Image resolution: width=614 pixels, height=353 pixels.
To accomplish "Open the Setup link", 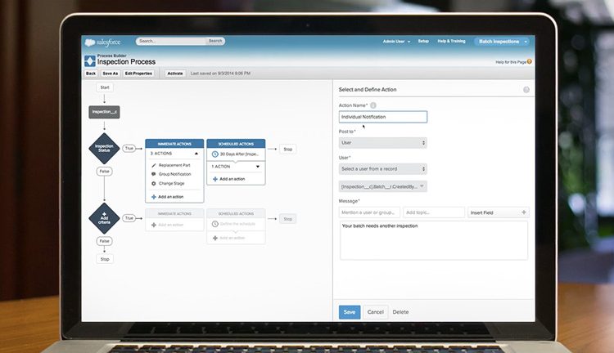I will pyautogui.click(x=423, y=41).
